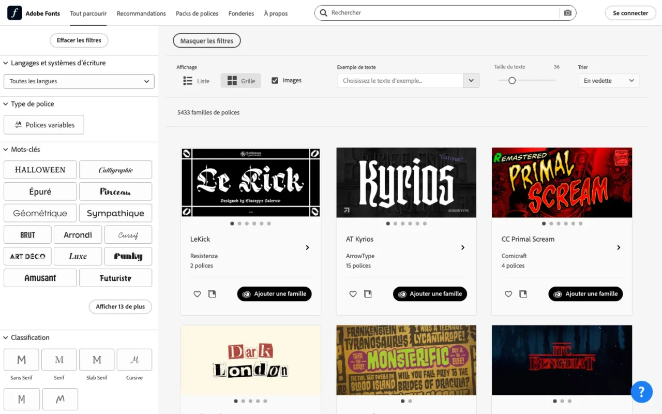This screenshot has width=662, height=414.
Task: Favorite the LeKick font family
Action: (197, 294)
